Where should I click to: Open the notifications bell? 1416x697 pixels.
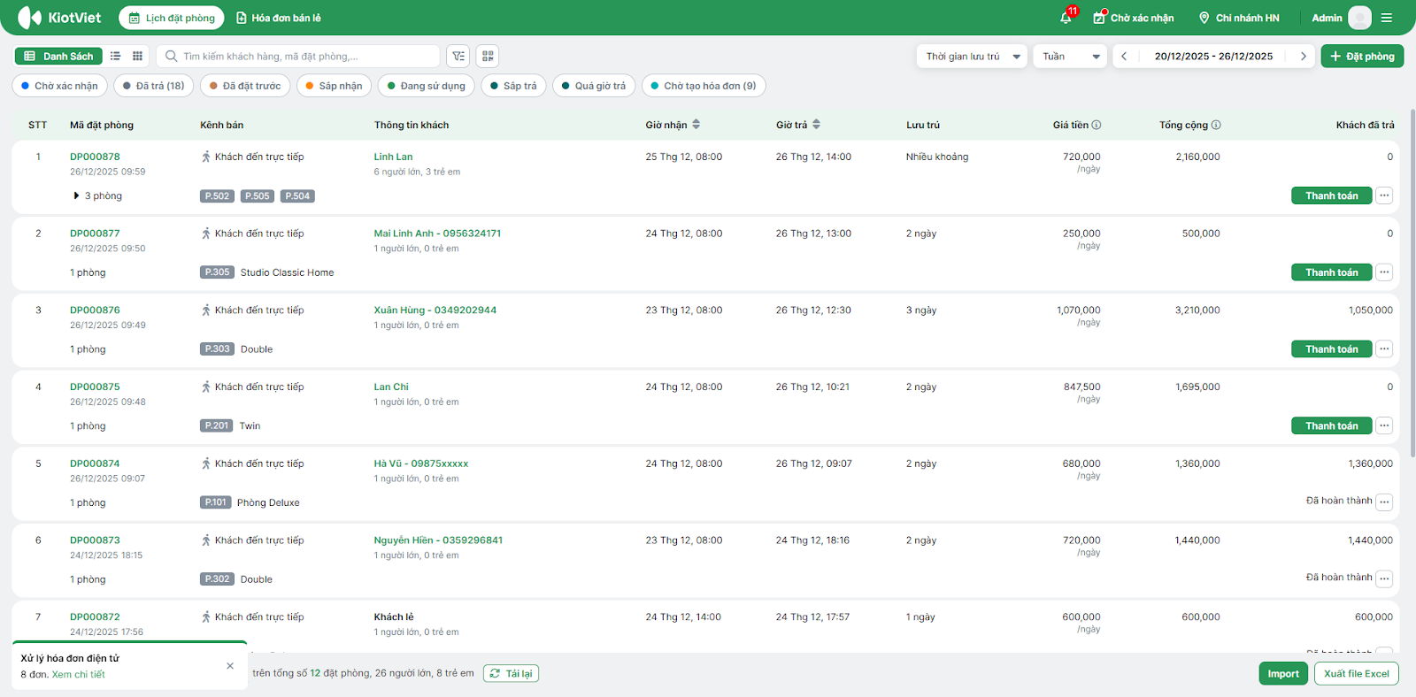coord(1066,18)
